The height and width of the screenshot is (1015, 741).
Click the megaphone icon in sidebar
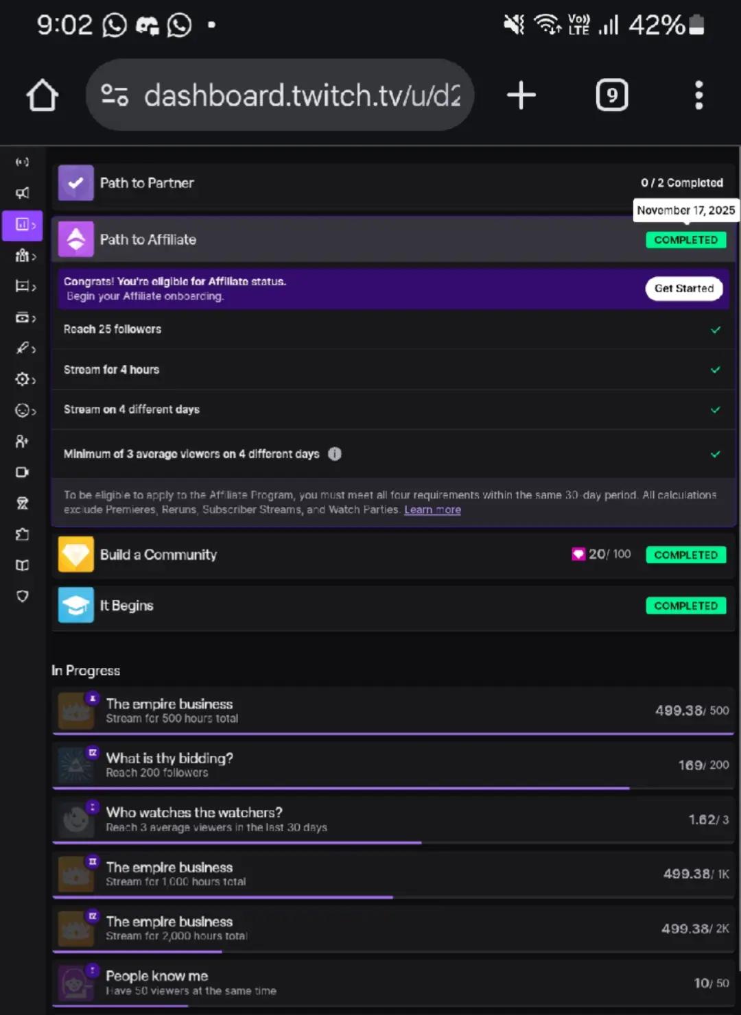[23, 193]
